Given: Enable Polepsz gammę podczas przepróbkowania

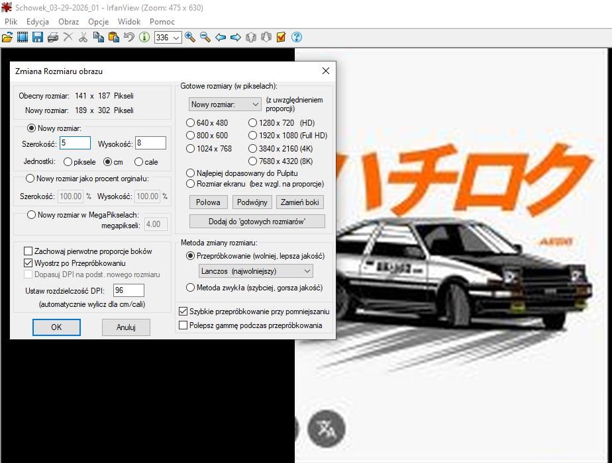Looking at the screenshot, I should [183, 325].
